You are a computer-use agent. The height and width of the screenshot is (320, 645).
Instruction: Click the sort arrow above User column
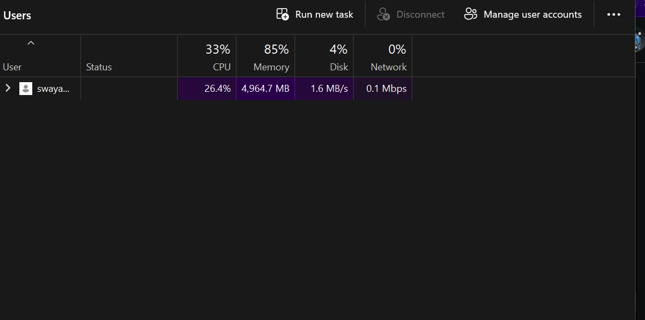coord(31,43)
